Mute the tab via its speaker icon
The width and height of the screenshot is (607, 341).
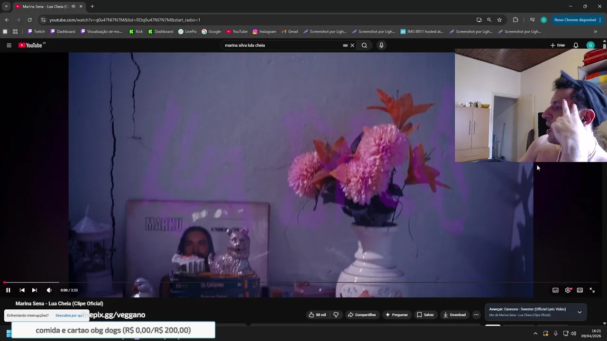click(73, 7)
